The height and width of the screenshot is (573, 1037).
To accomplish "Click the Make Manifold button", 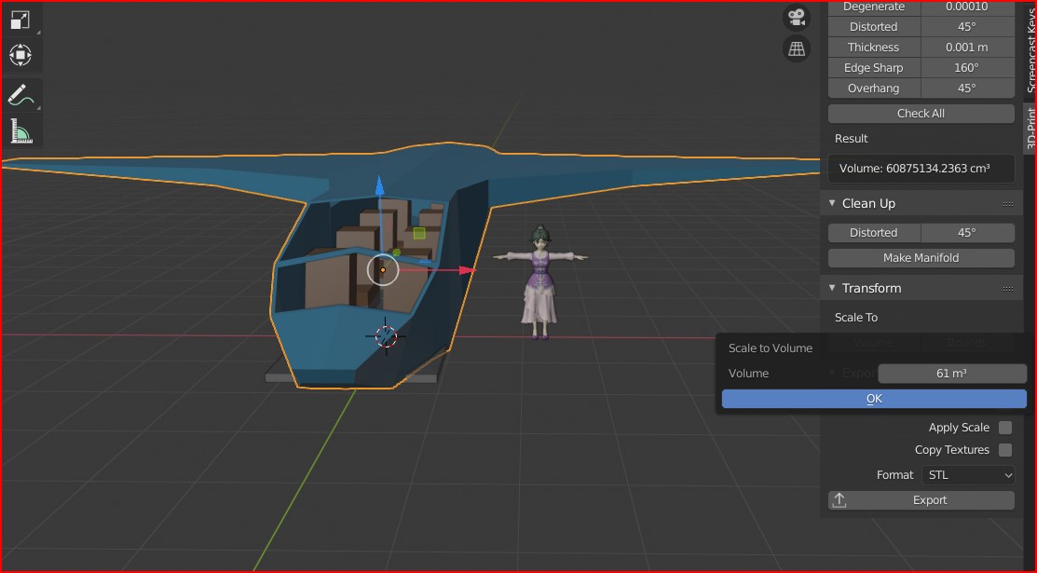I will tap(921, 258).
